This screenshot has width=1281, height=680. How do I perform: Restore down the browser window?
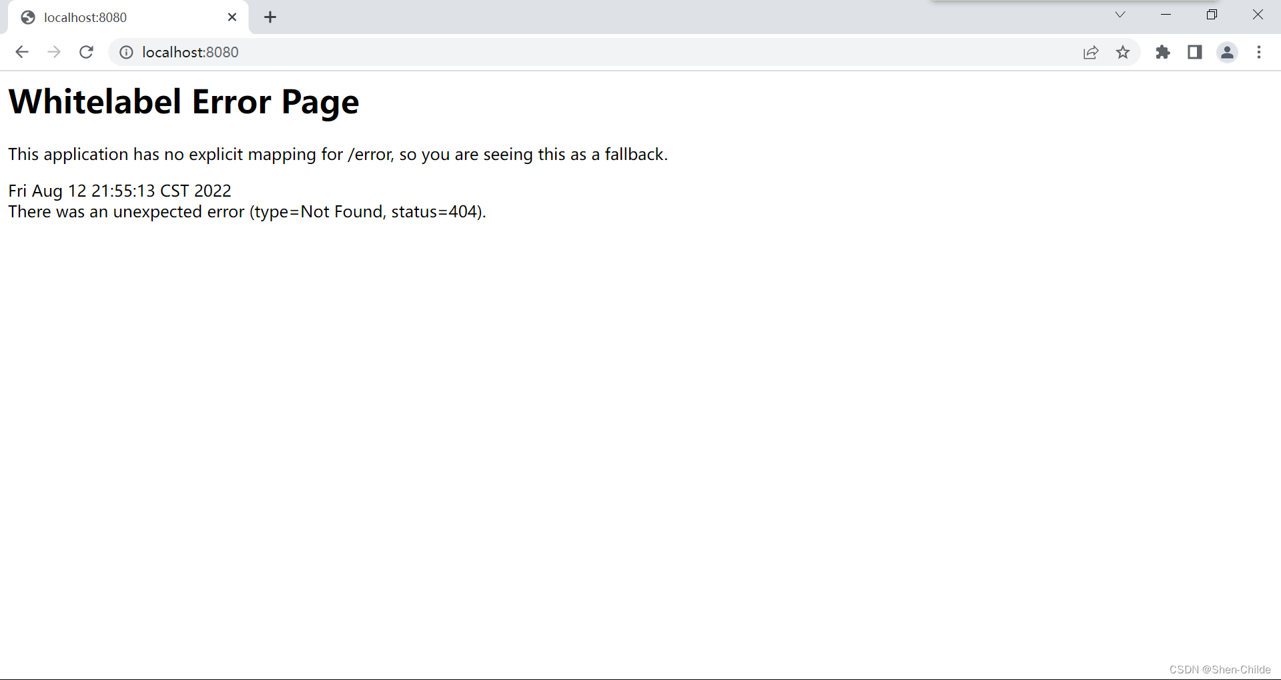1212,15
